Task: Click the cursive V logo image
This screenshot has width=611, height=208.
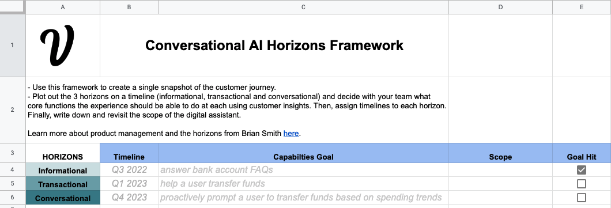Action: pyautogui.click(x=57, y=45)
